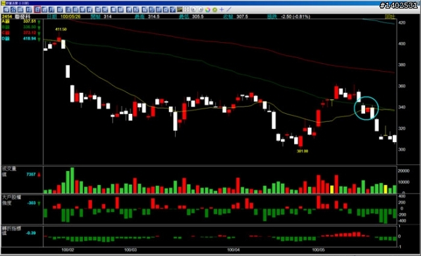The height and width of the screenshot is (256, 421).
Task: Click the 301.00 low price annotation
Action: tap(303, 151)
